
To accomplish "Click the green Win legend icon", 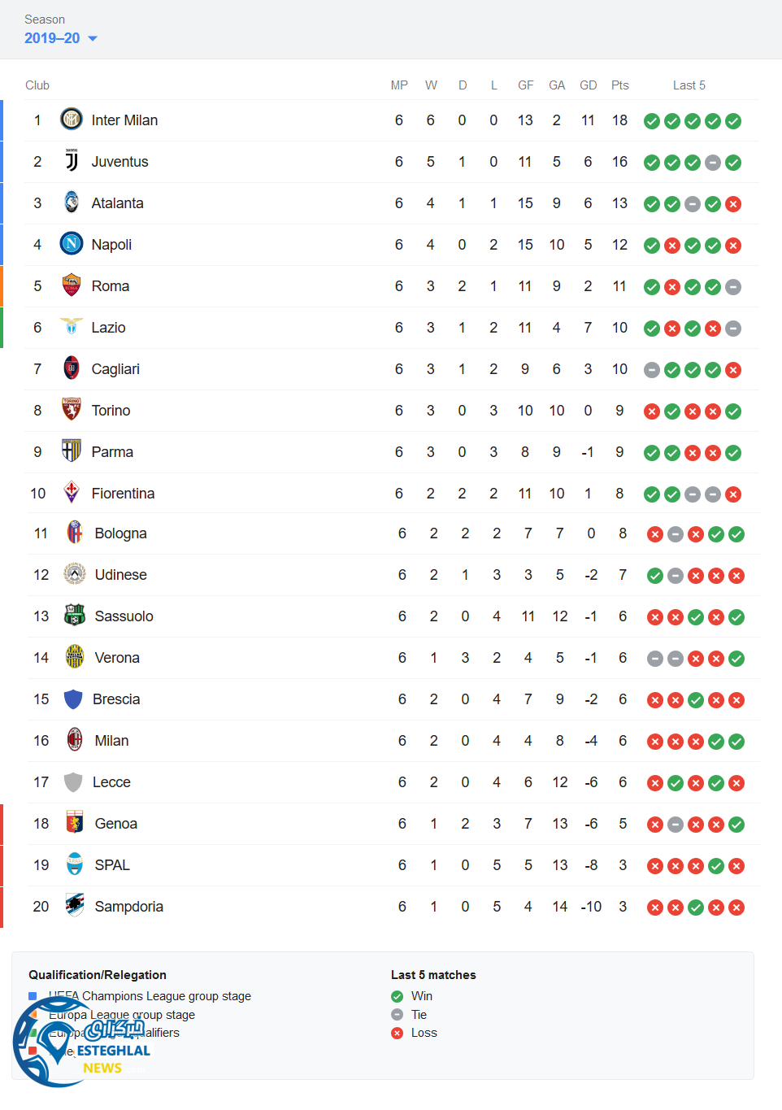I will tap(397, 996).
